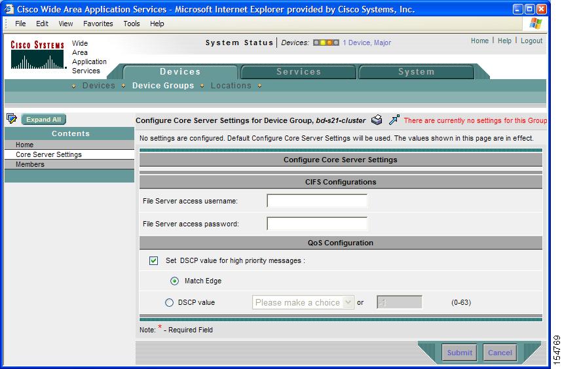The width and height of the screenshot is (562, 369).
Task: Click the Contents panel heading
Action: click(x=70, y=133)
